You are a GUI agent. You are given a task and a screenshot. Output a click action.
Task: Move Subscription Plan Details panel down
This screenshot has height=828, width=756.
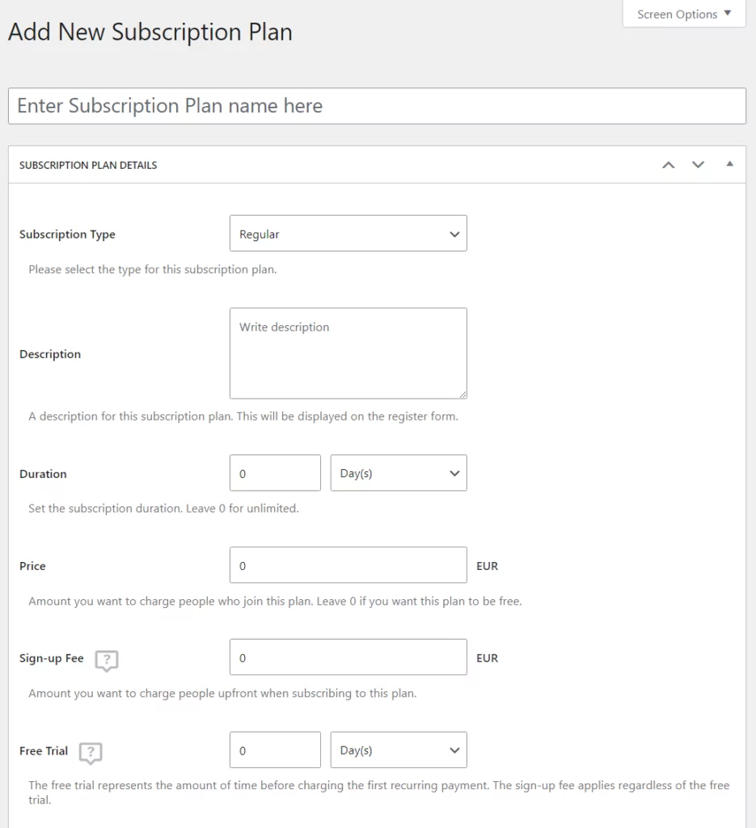coord(698,165)
